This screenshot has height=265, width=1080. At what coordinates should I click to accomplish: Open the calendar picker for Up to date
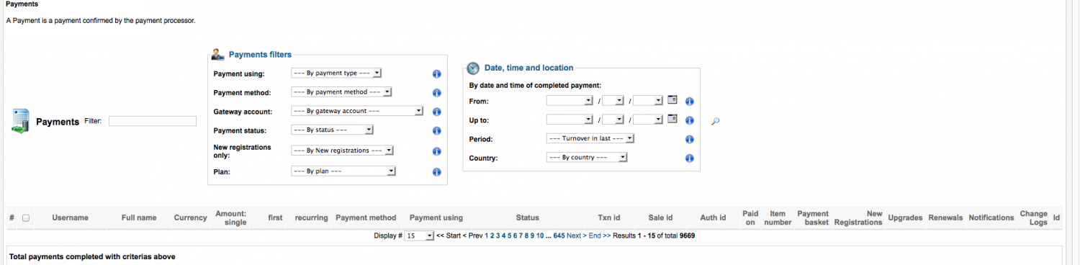pyautogui.click(x=672, y=120)
